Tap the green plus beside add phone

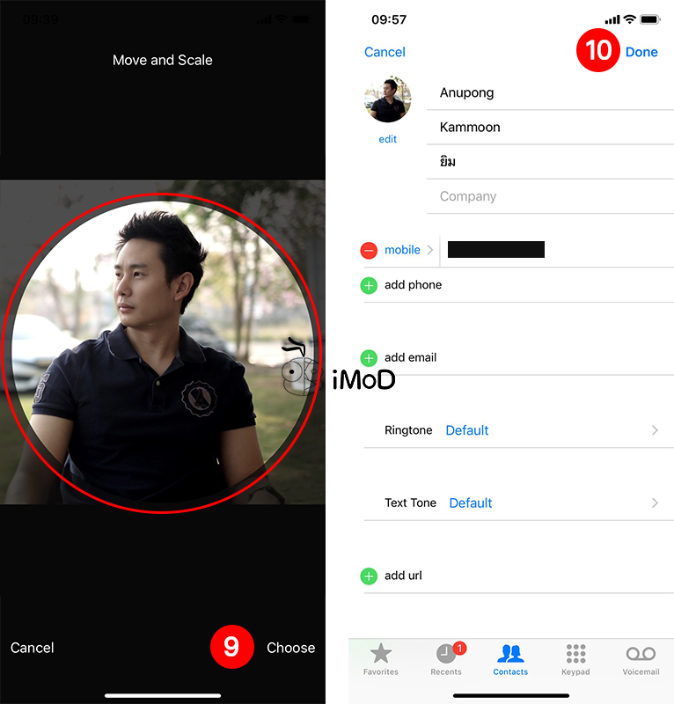click(369, 285)
